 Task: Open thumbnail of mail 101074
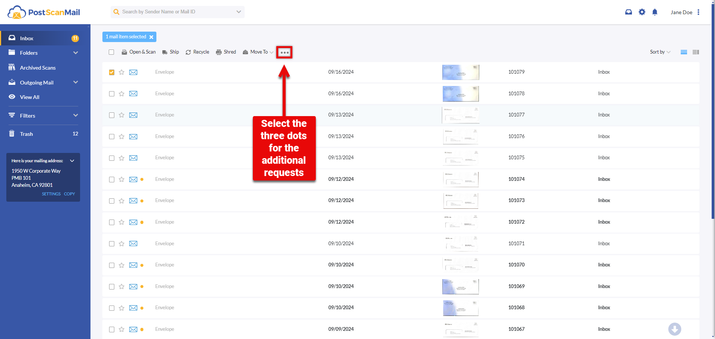click(x=461, y=179)
